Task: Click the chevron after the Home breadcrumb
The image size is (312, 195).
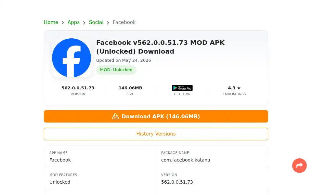Action: point(63,23)
